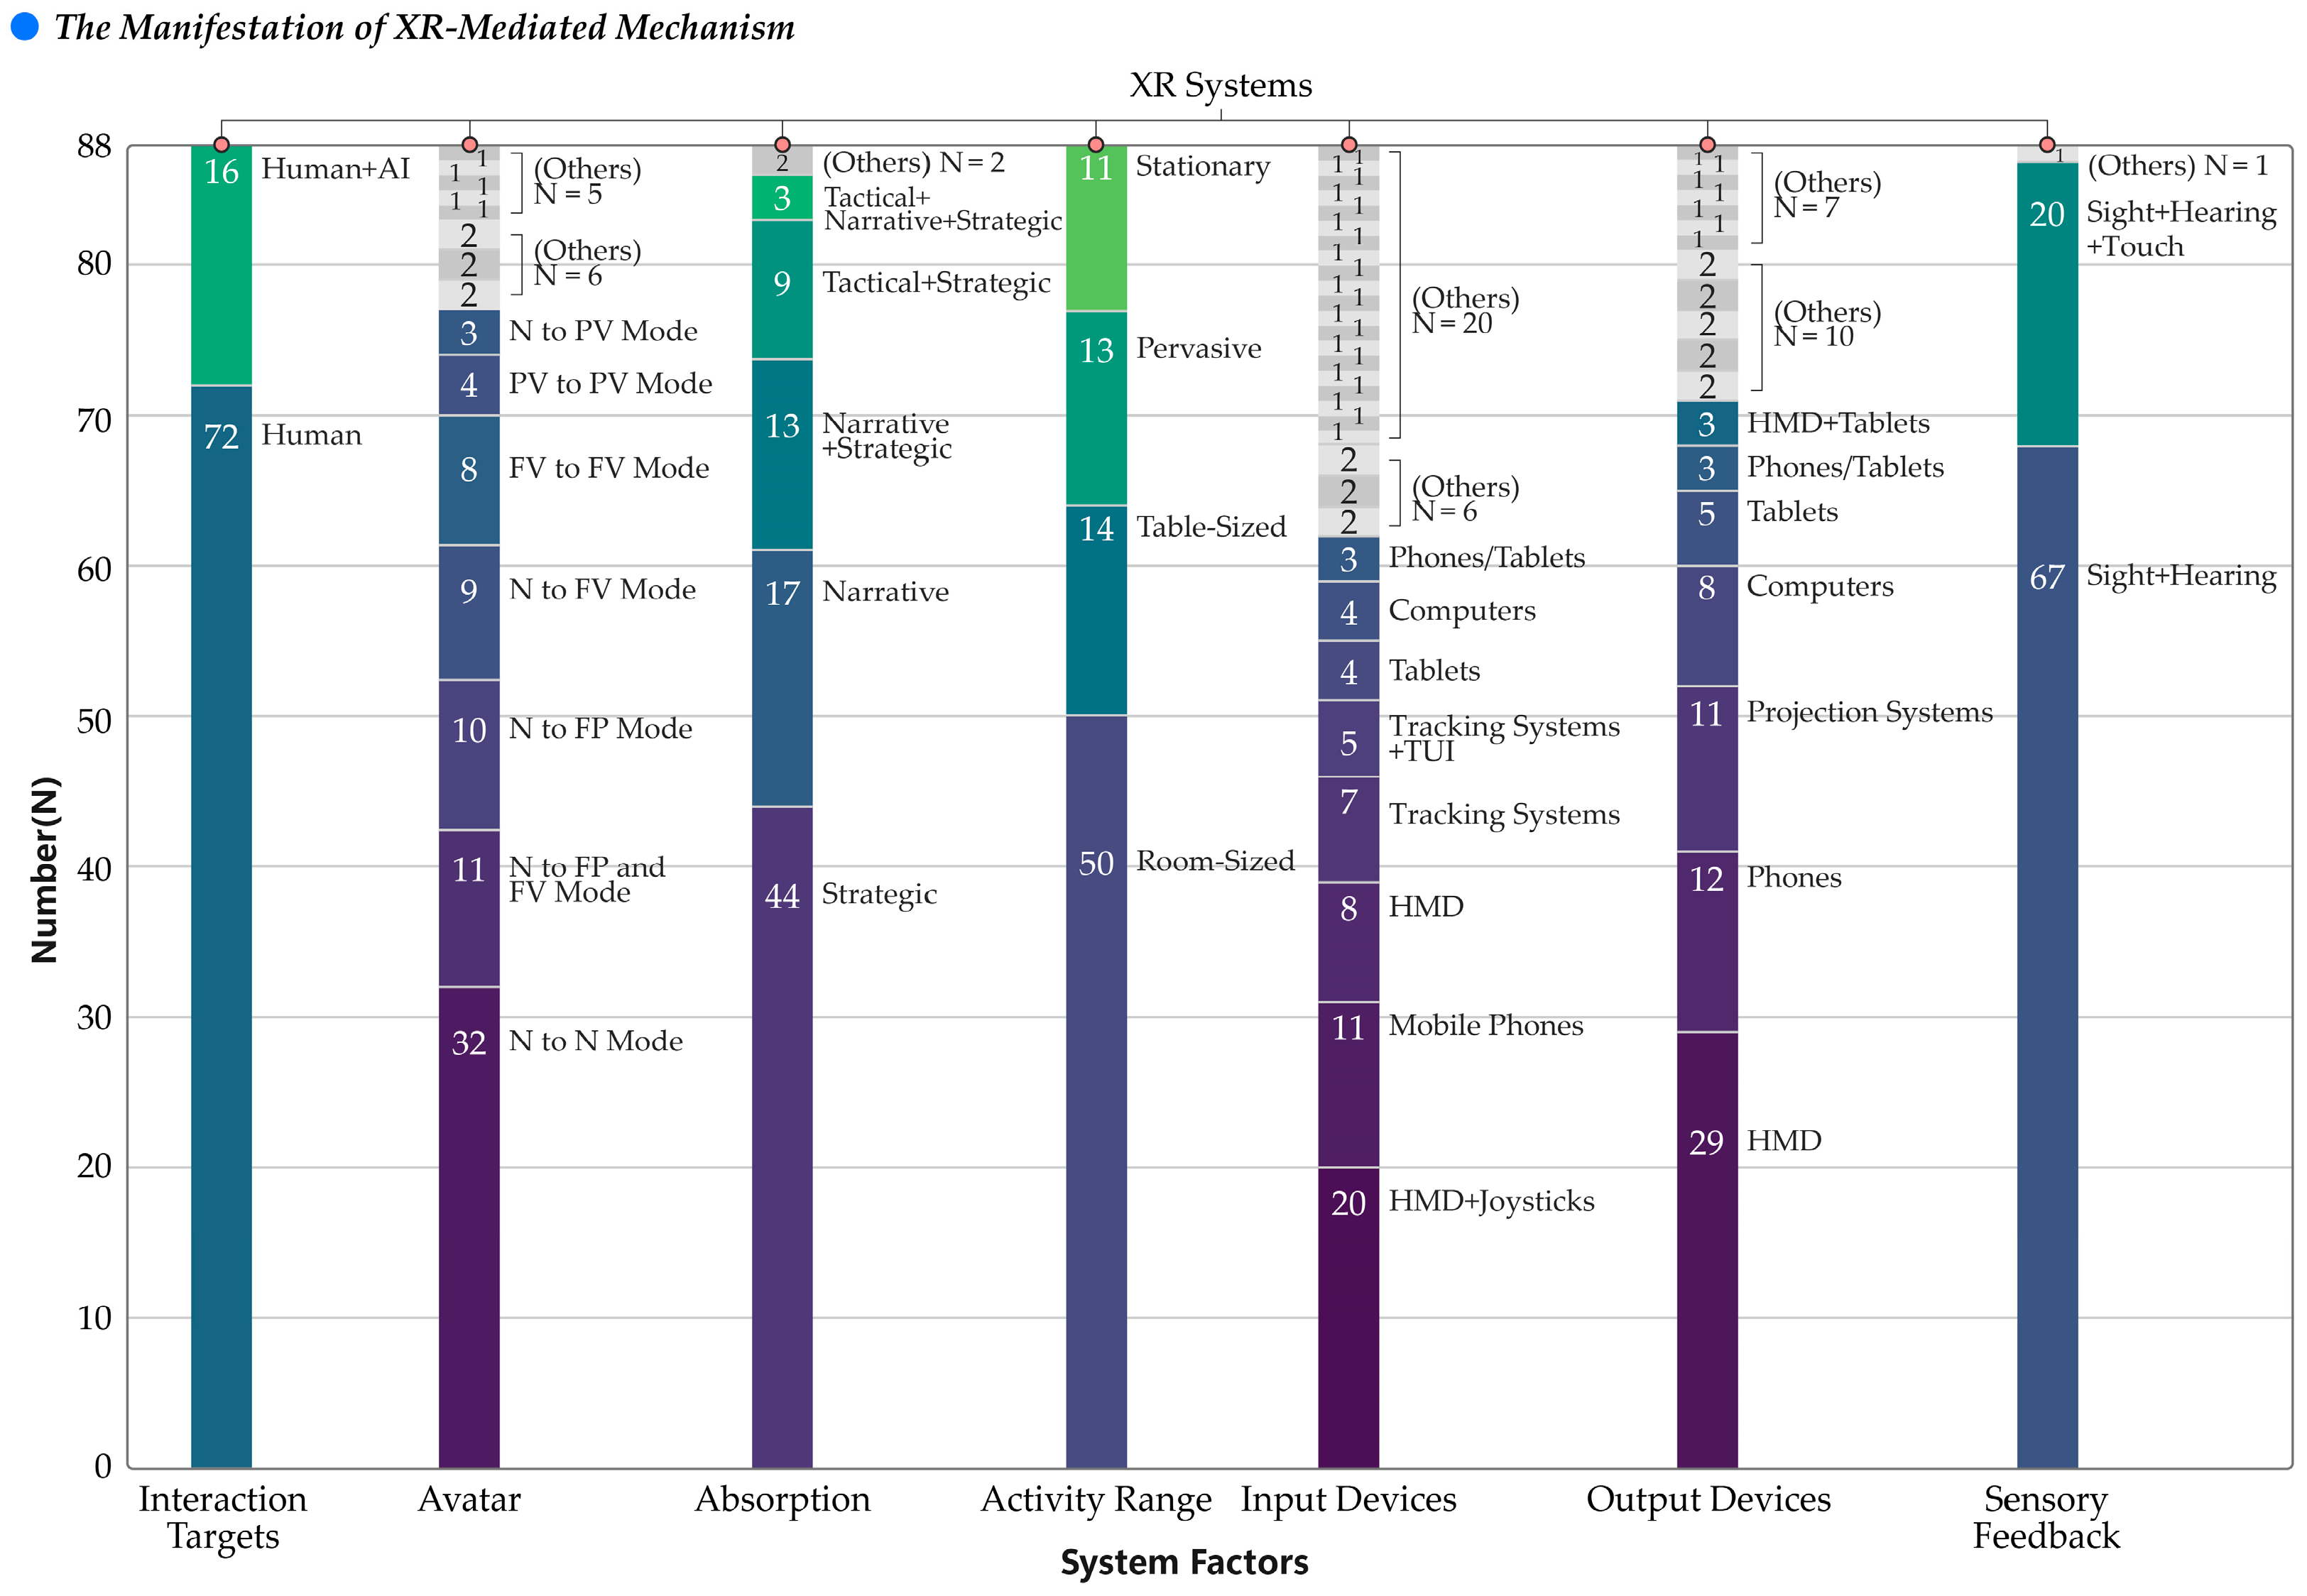Click red marker above Activity Range bar
2307x1596 pixels.
1095,145
